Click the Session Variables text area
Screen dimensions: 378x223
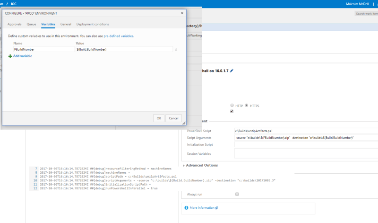coord(306,153)
